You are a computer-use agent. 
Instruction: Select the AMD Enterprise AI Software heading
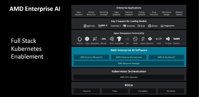point(129,50)
